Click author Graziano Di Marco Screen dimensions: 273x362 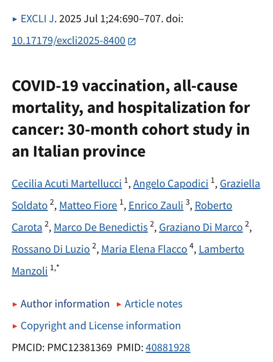[201, 228]
